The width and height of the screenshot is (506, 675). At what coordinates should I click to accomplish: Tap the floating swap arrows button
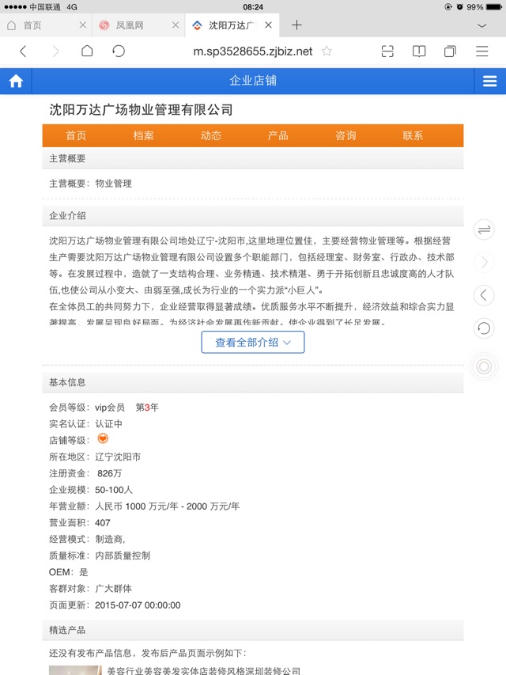tap(484, 229)
